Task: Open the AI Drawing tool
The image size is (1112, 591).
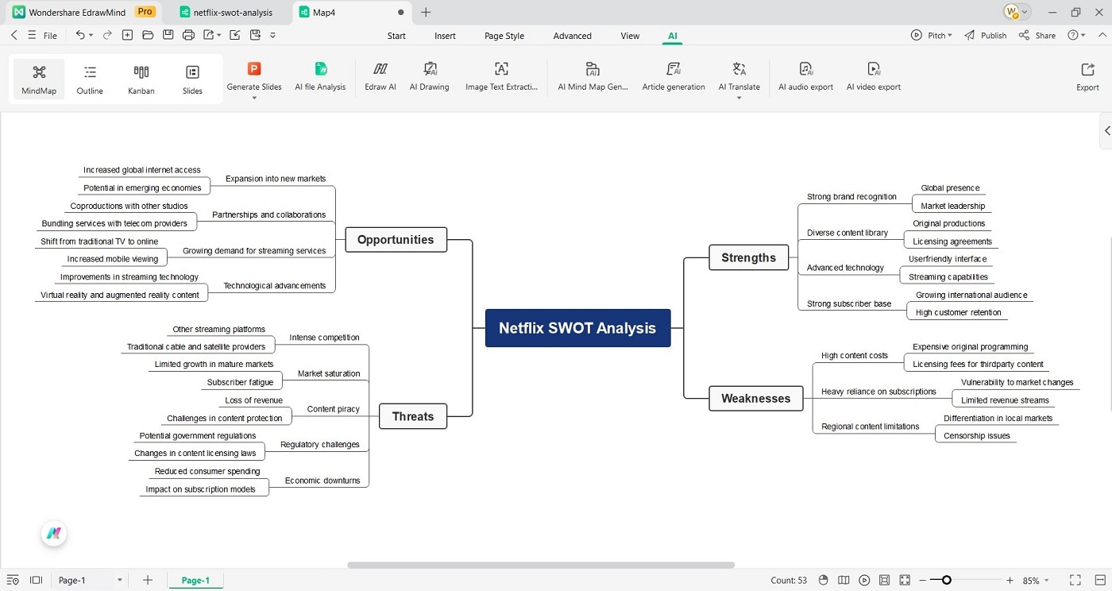Action: click(429, 77)
